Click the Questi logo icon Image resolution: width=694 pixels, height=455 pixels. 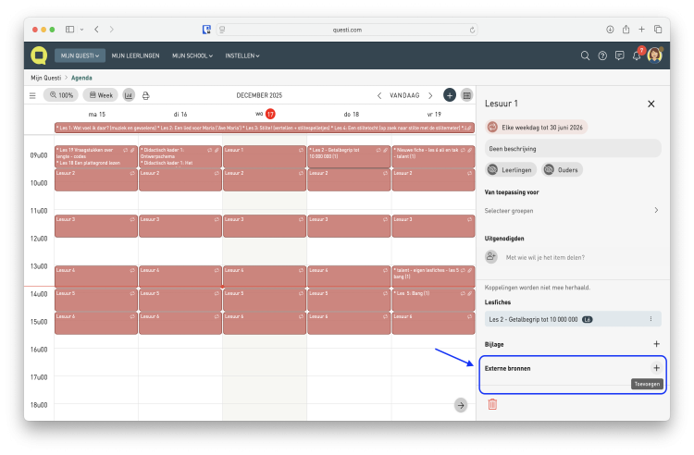[x=39, y=55]
